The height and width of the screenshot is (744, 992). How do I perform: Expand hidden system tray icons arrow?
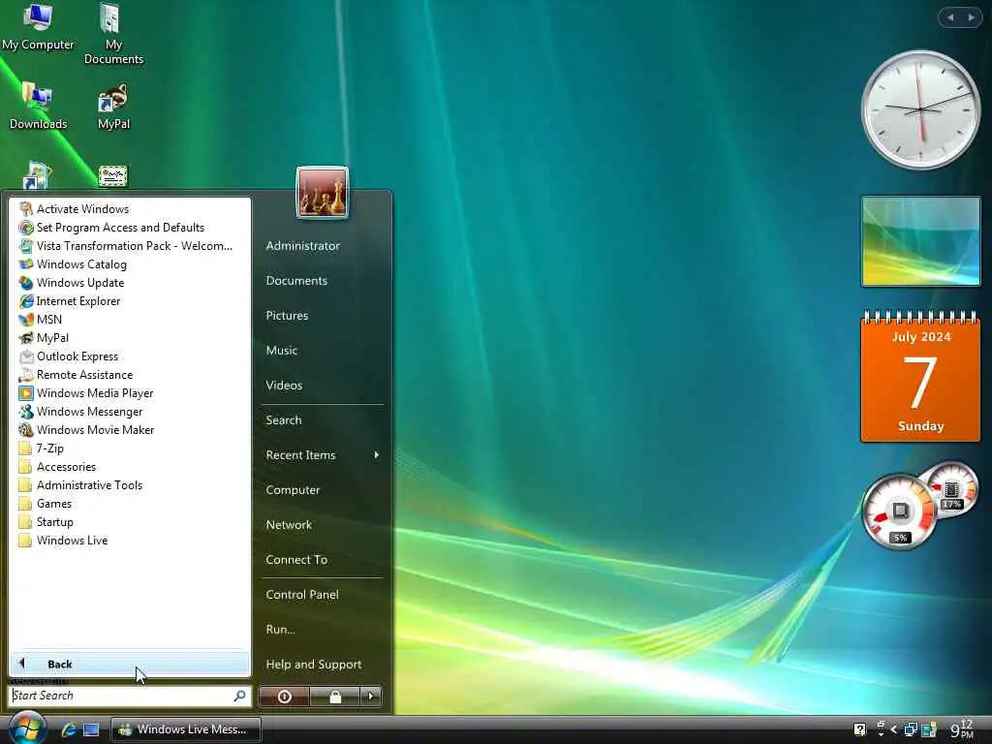pyautogui.click(x=893, y=729)
